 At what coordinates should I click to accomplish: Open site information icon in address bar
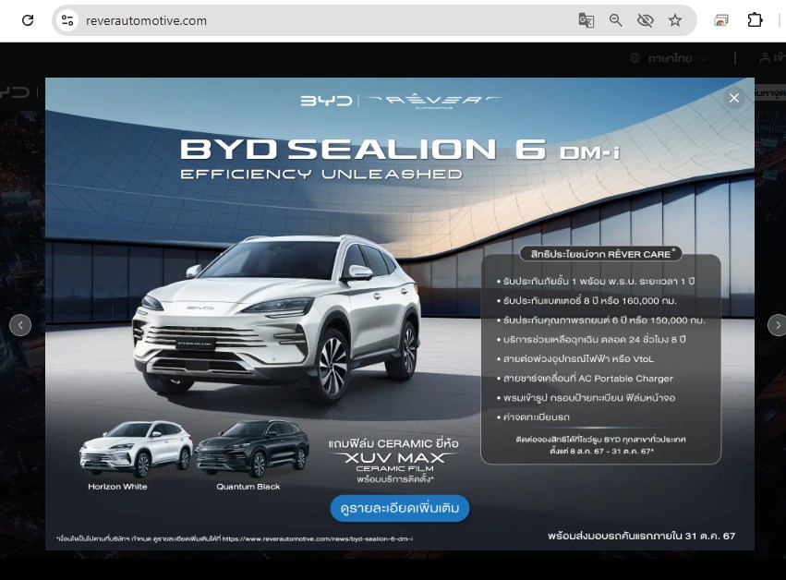(x=67, y=20)
